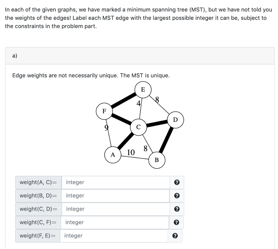Click the a) section header bar
Screen dimensions: 278x249
[x=139, y=55]
